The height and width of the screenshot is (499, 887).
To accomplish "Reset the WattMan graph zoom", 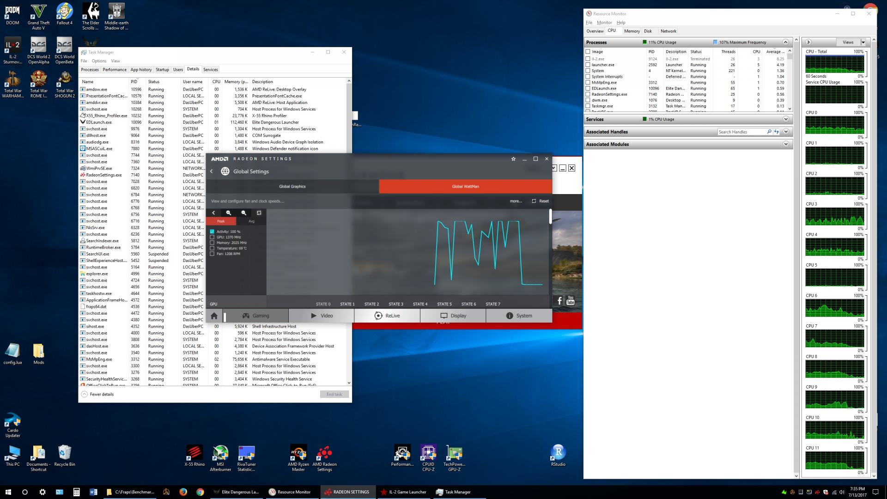I will point(259,213).
